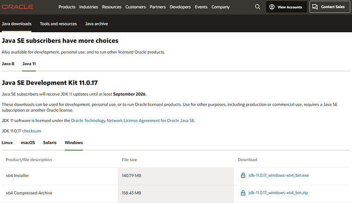Download jdk-11.0.17_windows-x64_bin.exe
This screenshot has height=203, width=352.
coord(279,175)
